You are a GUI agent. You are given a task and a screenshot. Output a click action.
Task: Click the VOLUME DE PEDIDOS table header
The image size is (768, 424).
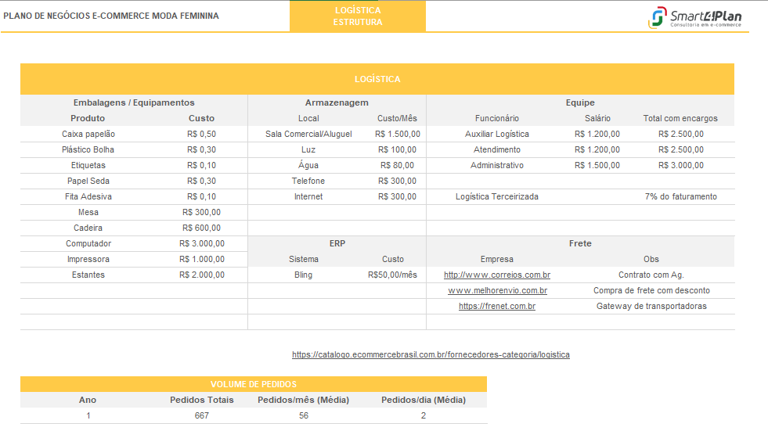pos(253,384)
